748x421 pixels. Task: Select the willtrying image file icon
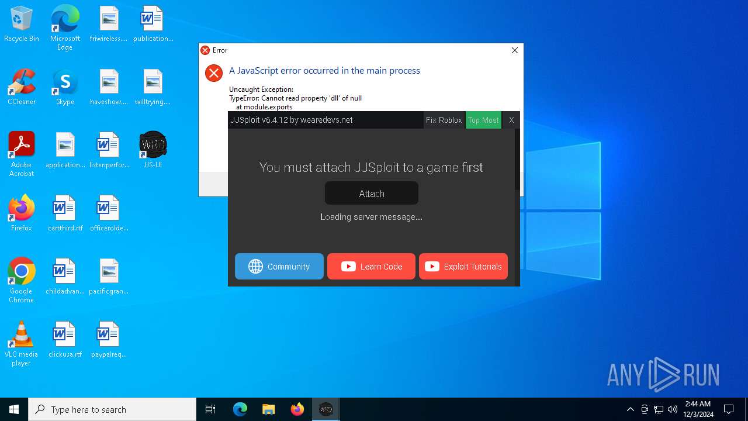[x=153, y=88]
